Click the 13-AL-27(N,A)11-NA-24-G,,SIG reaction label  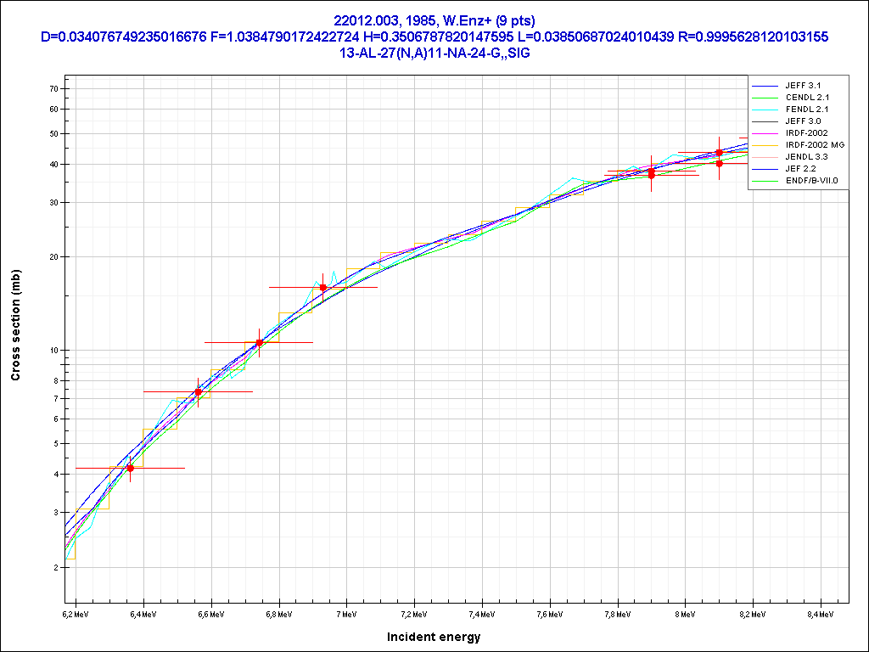click(434, 53)
